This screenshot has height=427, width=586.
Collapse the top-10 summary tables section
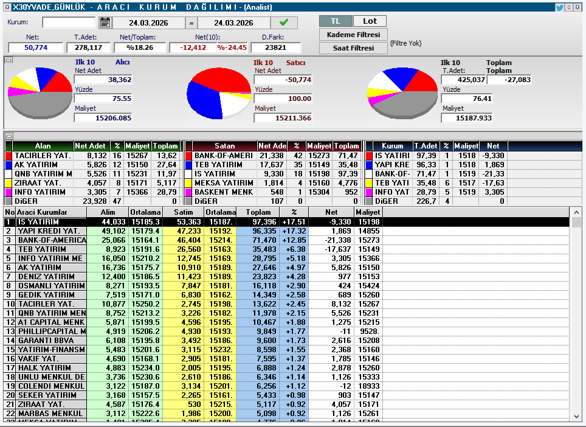[x=9, y=136]
